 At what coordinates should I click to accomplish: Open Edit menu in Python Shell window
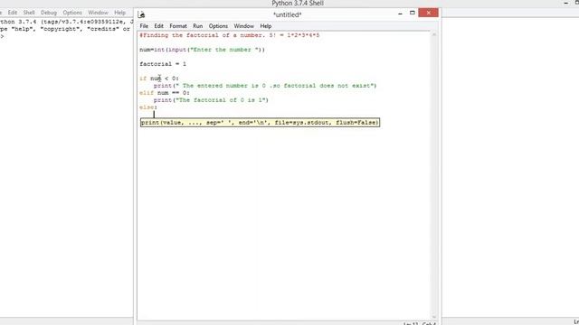tap(13, 13)
